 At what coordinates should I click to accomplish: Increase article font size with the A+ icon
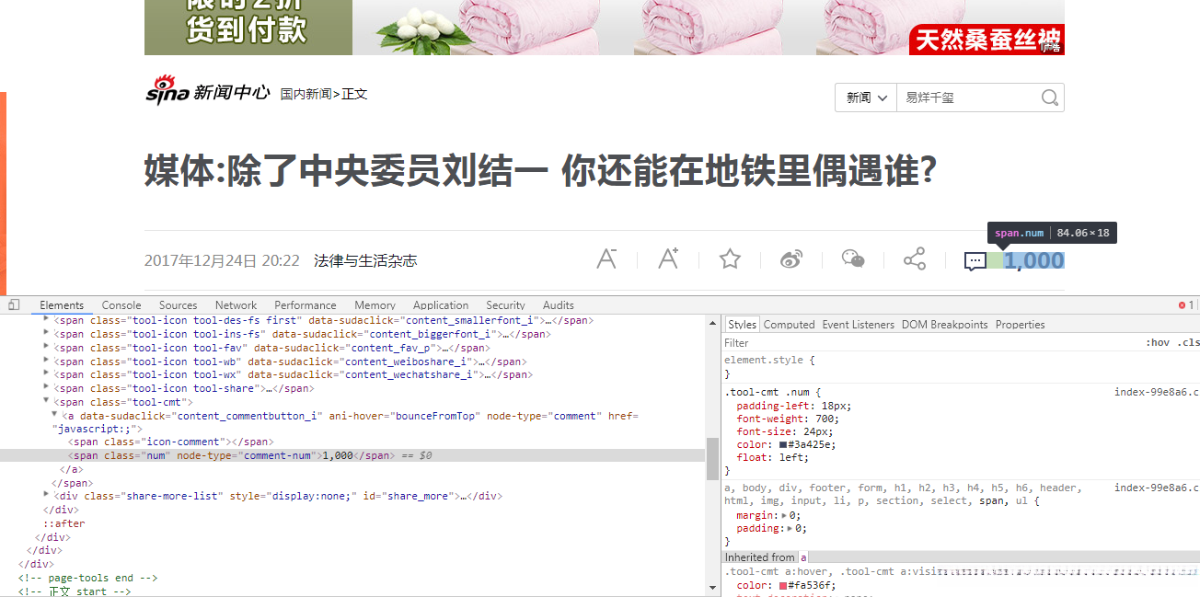668,258
